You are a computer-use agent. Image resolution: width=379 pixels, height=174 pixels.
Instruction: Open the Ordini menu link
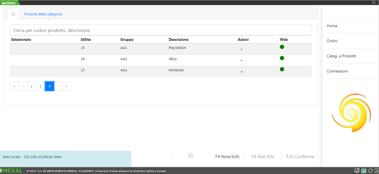click(x=332, y=41)
